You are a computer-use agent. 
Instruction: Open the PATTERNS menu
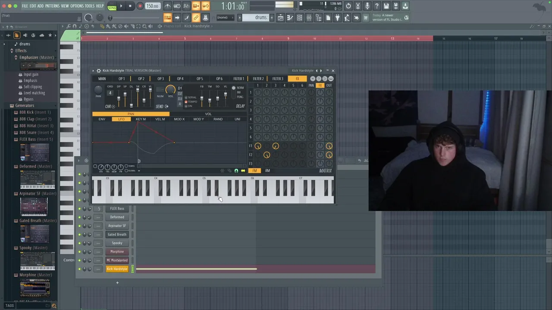click(x=52, y=6)
